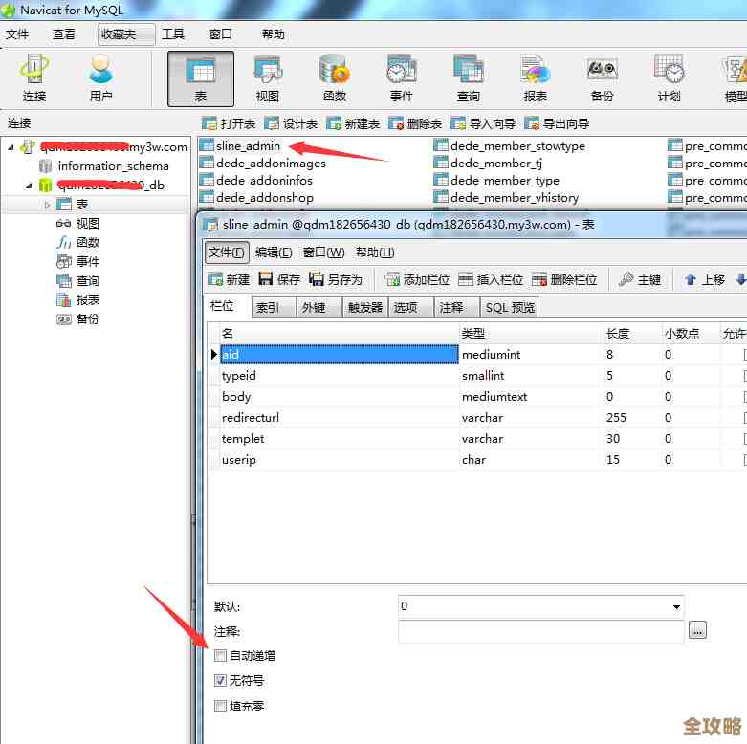Click the 注释 comment input field
Image resolution: width=747 pixels, height=744 pixels.
pos(540,631)
